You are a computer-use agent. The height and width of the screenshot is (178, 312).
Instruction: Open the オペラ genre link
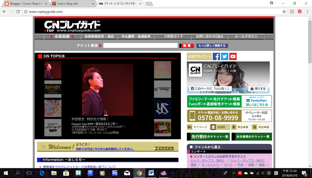[228, 165]
